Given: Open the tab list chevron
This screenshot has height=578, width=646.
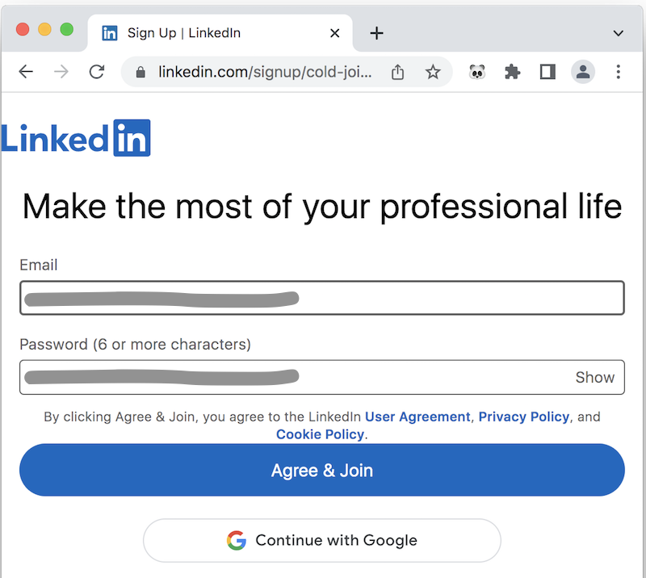Looking at the screenshot, I should point(618,33).
